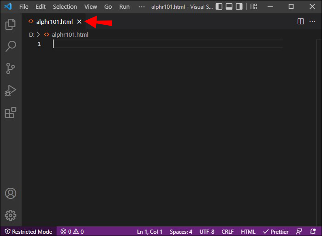Close the alphr101.html tab
Screen dimensions: 322x236
coord(79,22)
